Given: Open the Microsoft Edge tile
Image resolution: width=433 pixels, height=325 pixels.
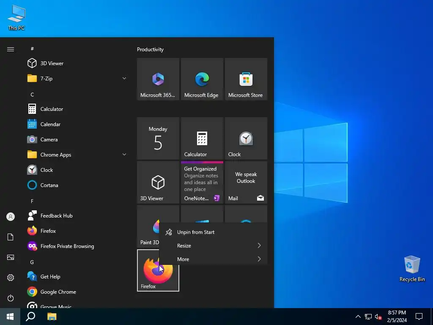Looking at the screenshot, I should (x=202, y=79).
